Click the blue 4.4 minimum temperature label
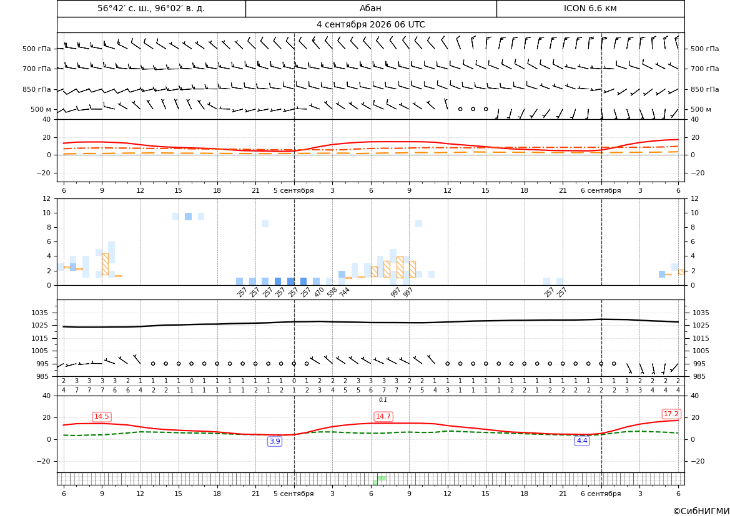The image size is (730, 516). 582,441
